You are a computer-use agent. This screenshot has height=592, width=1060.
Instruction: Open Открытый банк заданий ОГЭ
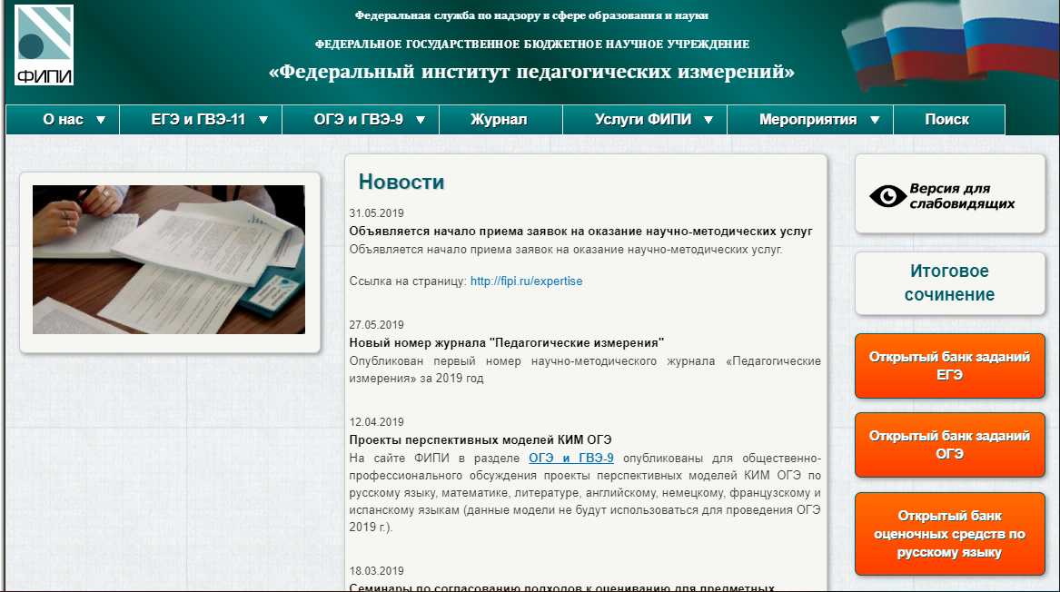click(950, 445)
